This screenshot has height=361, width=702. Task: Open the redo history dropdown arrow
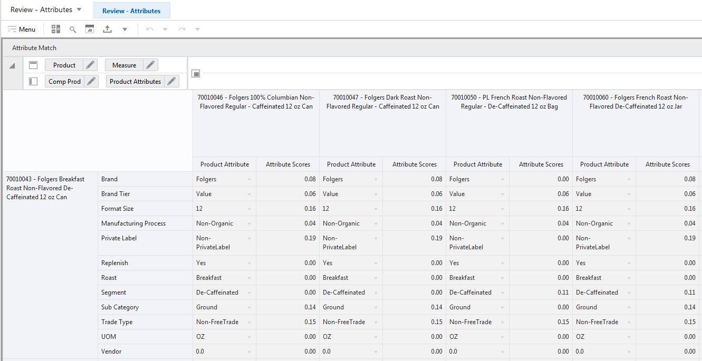(x=198, y=30)
